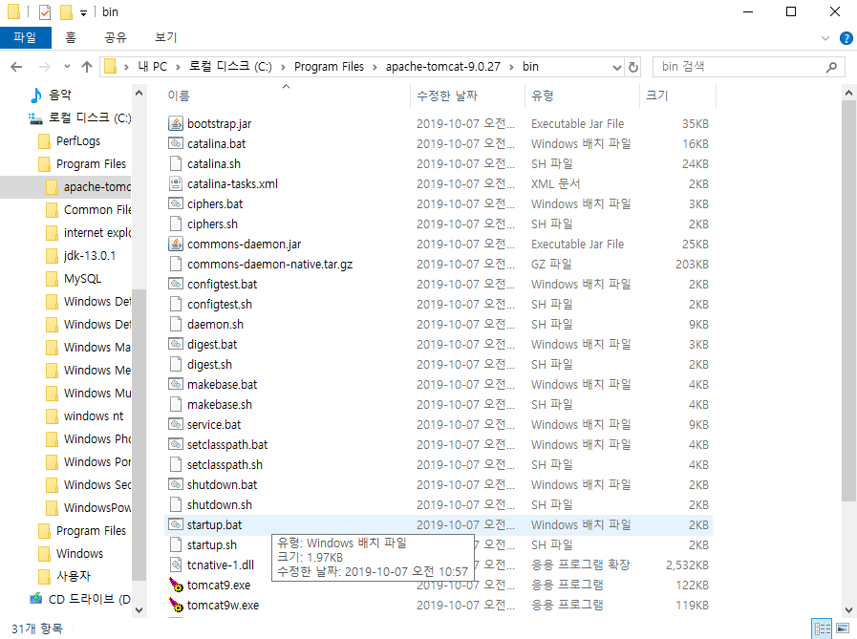857x639 pixels.
Task: Select the 사용자 folder in sidebar
Action: [74, 576]
